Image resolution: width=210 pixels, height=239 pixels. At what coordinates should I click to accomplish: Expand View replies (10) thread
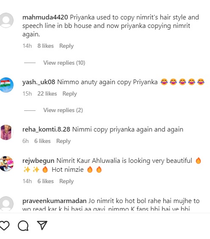coord(64,63)
